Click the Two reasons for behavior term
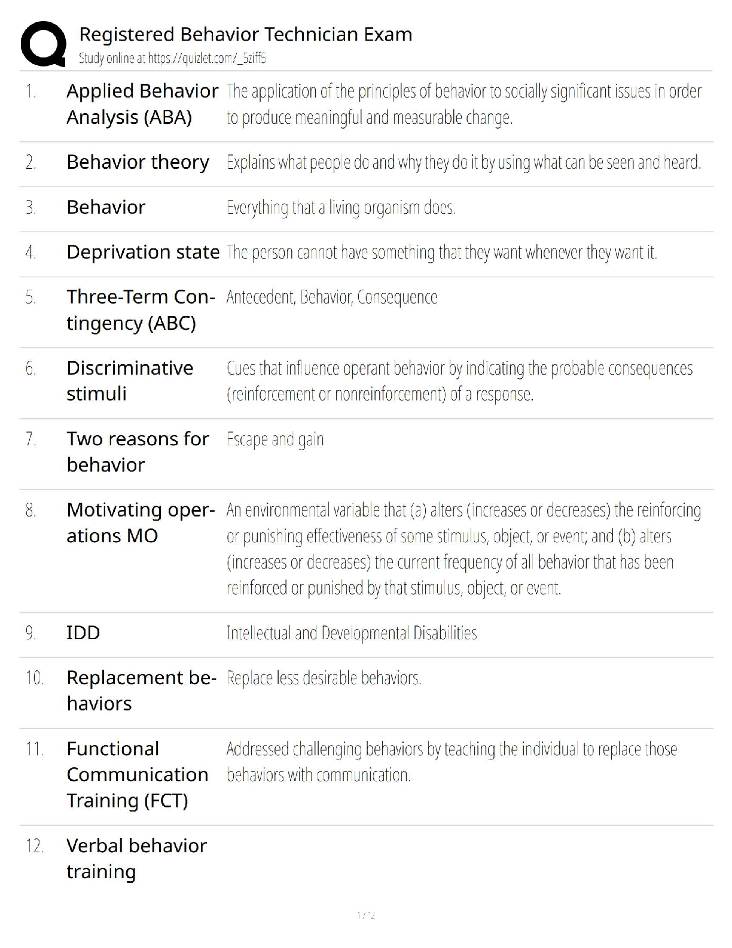Viewport: 732px width, 948px height. tap(138, 452)
